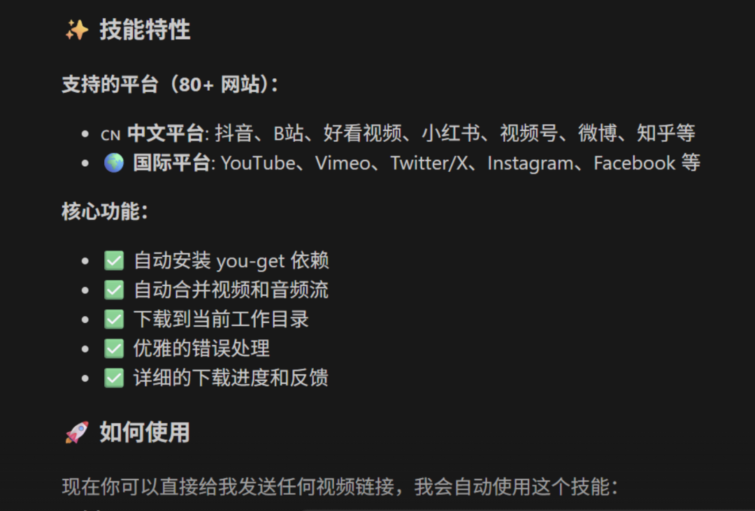Click the rocket emoji beside 如何使用
Viewport: 755px width, 511px height.
(x=77, y=432)
